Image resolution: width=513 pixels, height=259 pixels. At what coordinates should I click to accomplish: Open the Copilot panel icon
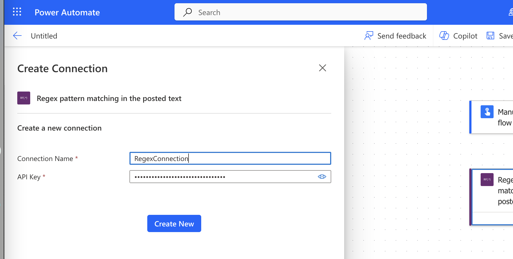pos(444,36)
